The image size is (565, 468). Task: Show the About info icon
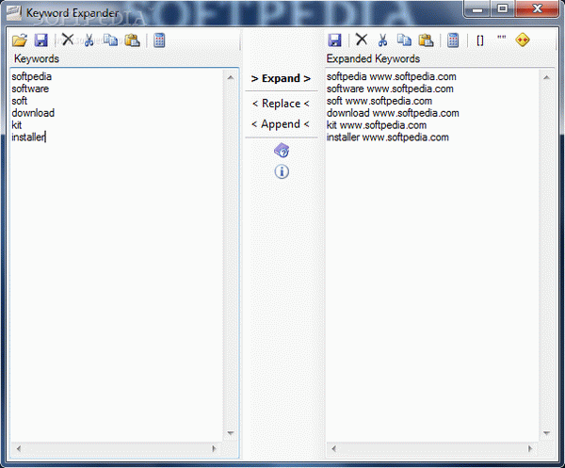[x=282, y=171]
